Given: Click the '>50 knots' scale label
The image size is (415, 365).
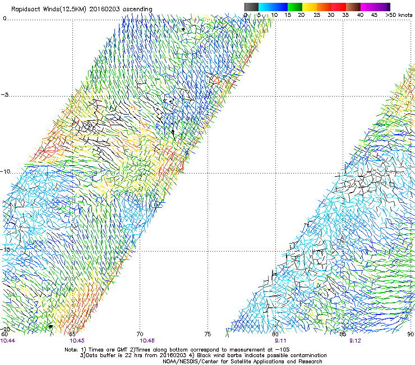Looking at the screenshot, I should [x=399, y=15].
